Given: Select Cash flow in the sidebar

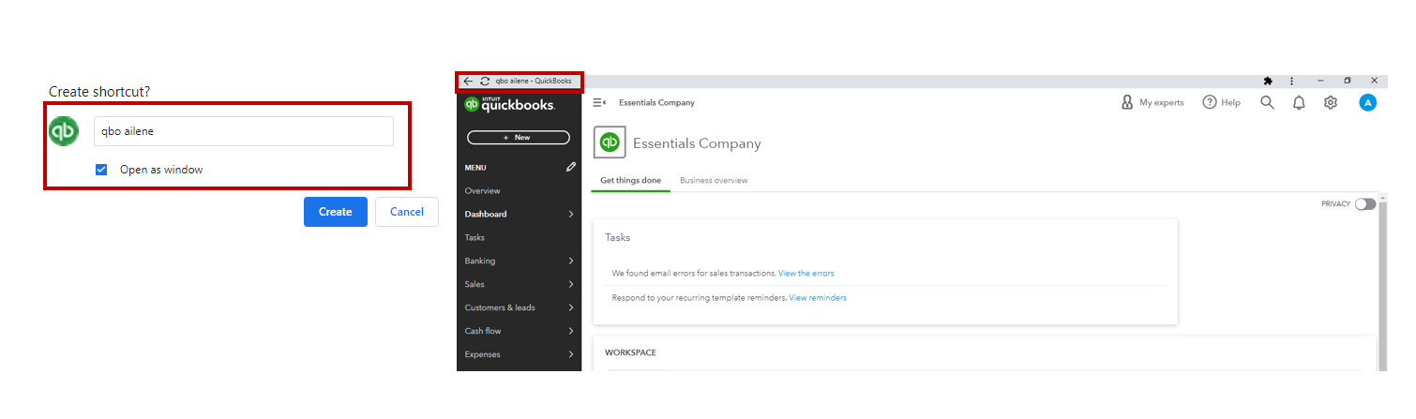Looking at the screenshot, I should pos(484,331).
